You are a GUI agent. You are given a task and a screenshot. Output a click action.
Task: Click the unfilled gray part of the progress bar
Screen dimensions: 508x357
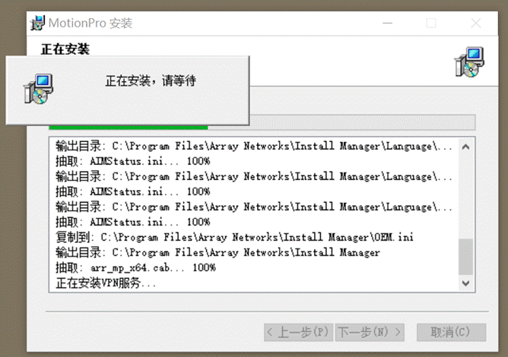pyautogui.click(x=341, y=122)
